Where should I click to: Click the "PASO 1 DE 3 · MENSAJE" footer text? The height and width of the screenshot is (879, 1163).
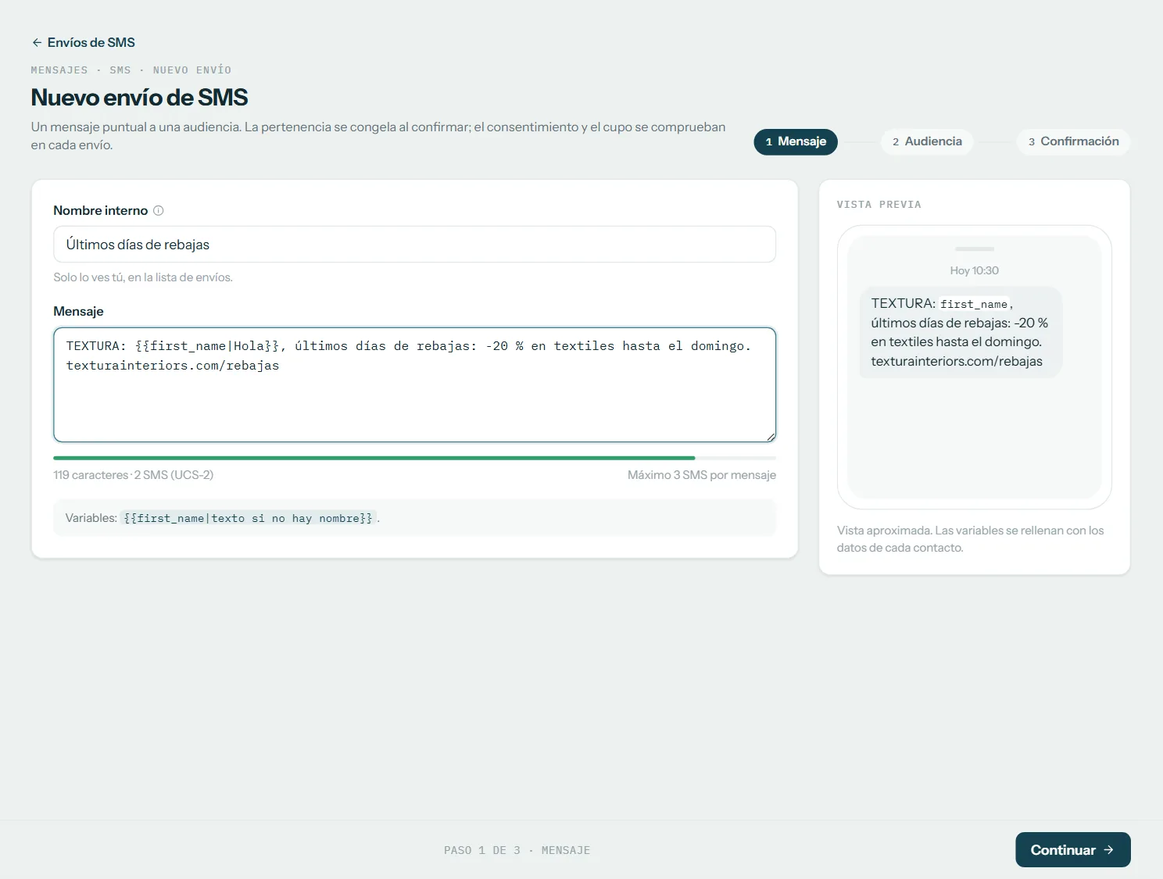click(x=517, y=850)
